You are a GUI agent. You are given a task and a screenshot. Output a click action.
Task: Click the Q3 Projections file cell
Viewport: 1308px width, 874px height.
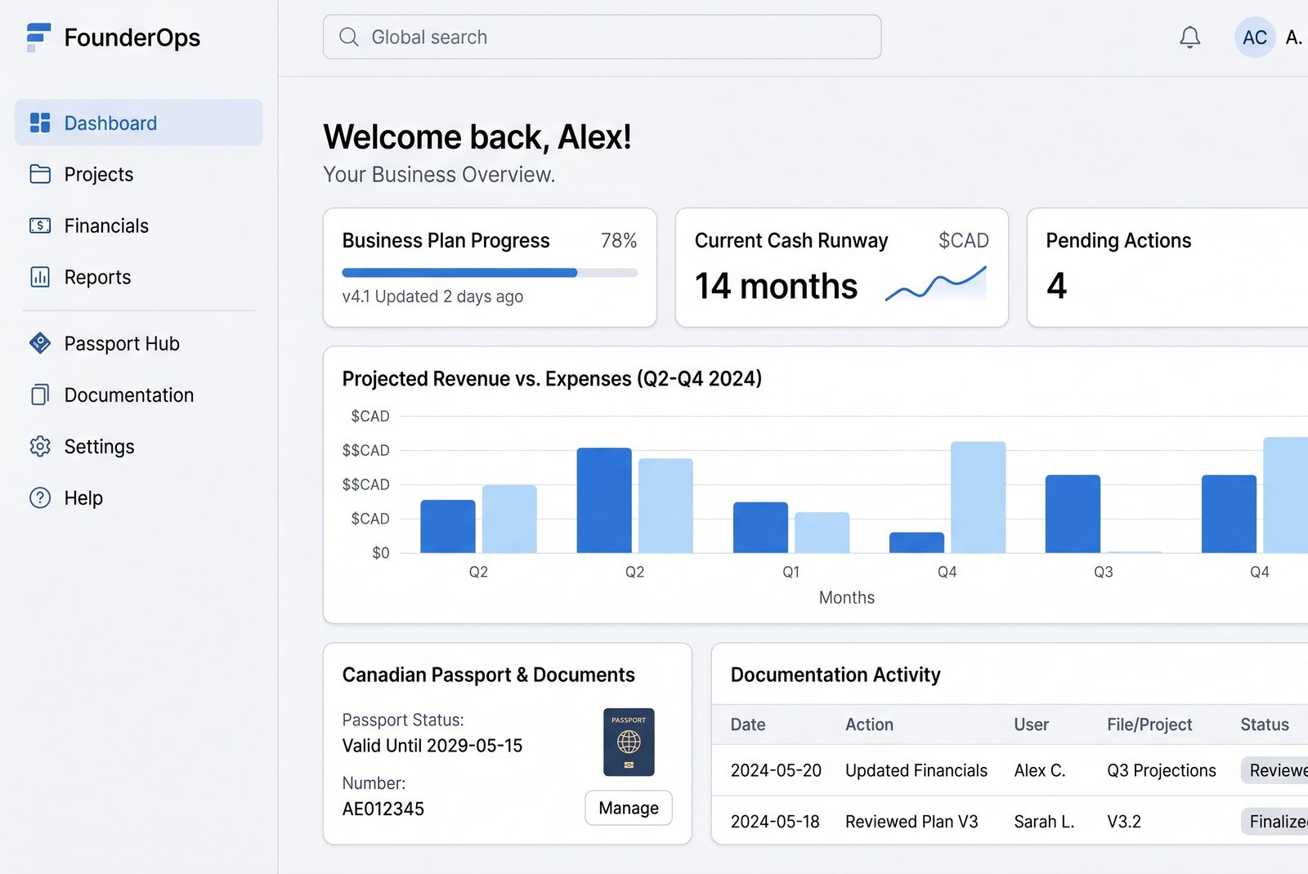point(1162,770)
